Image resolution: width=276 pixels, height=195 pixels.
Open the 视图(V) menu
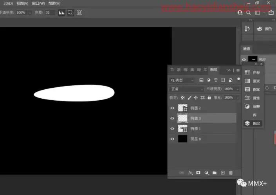[22, 4]
